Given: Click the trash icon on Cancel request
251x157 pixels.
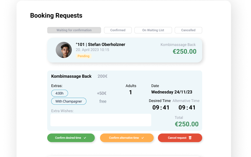Looking at the screenshot, I should coord(190,138).
